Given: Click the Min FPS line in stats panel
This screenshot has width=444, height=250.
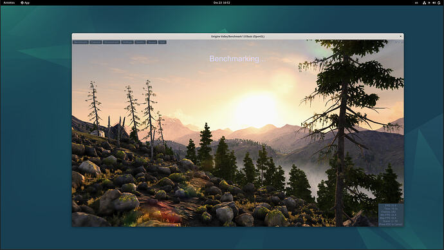Looking at the screenshot, I should pos(389,215).
